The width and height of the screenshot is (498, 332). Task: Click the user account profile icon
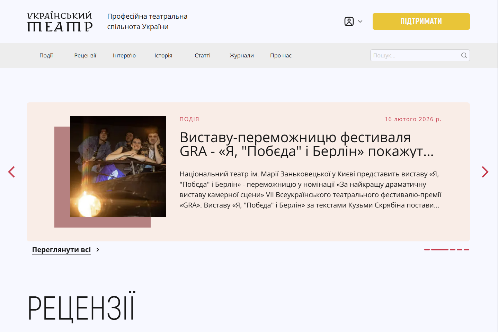coord(349,21)
